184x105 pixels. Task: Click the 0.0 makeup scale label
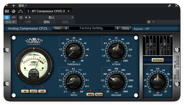tap(158, 69)
